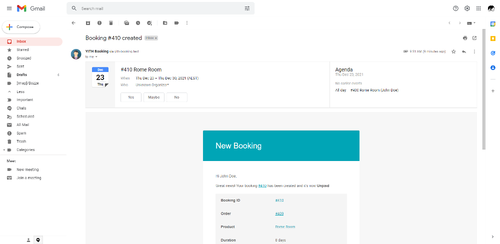Expand recipient details 'to me'
This screenshot has height=244, width=500.
coord(96,57)
